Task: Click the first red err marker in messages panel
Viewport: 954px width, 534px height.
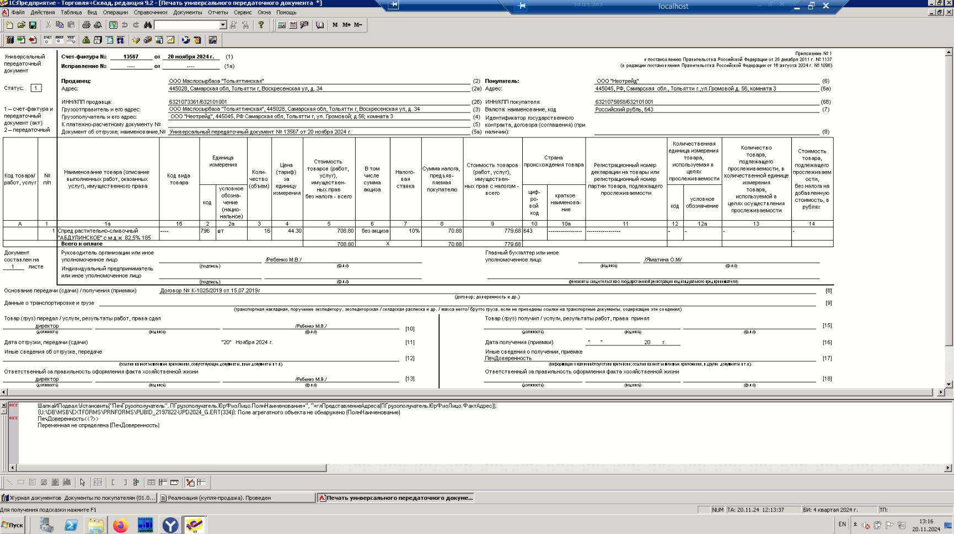Action: 13,405
